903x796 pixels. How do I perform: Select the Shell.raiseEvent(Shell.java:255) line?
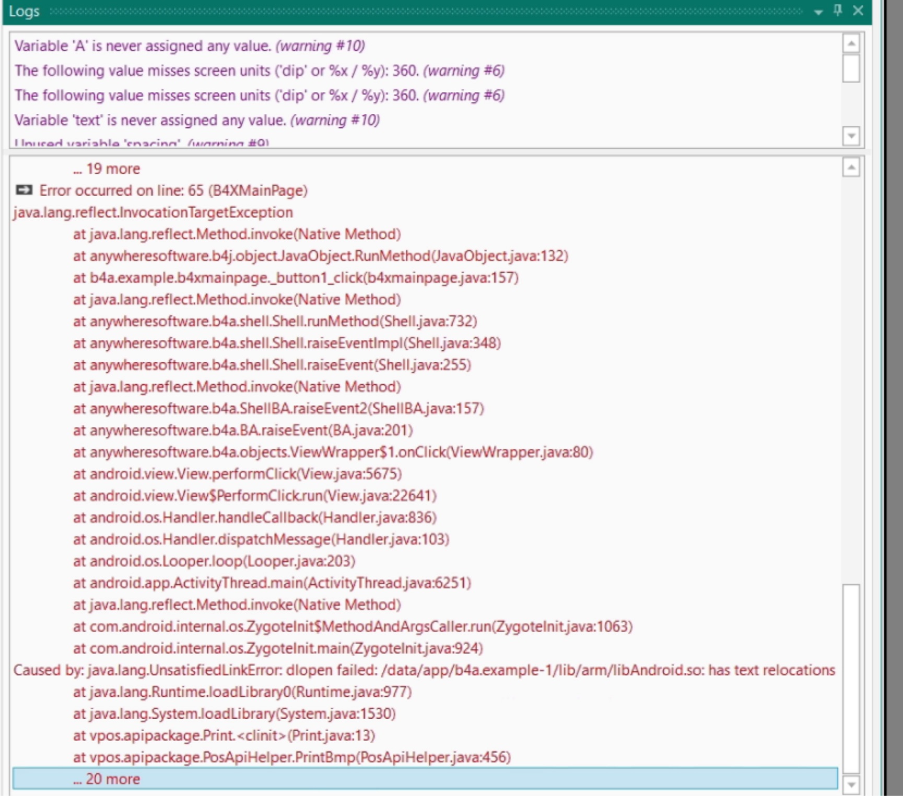coord(272,365)
